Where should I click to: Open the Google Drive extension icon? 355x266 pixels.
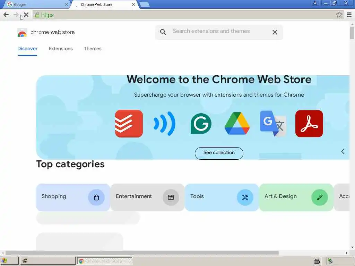click(237, 124)
